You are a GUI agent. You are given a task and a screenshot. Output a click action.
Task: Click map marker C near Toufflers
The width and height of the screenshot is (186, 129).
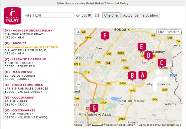162,63
